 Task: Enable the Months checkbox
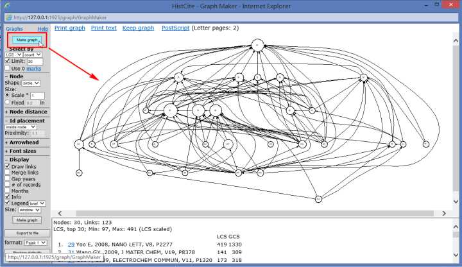tap(8, 191)
